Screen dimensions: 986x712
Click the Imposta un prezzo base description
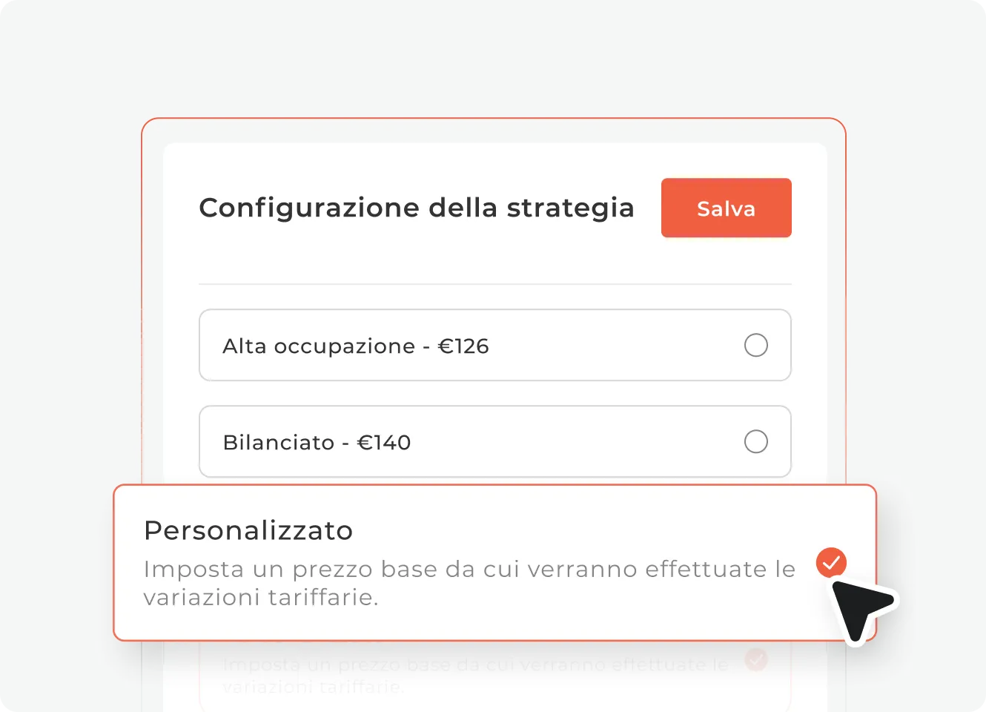pyautogui.click(x=469, y=582)
